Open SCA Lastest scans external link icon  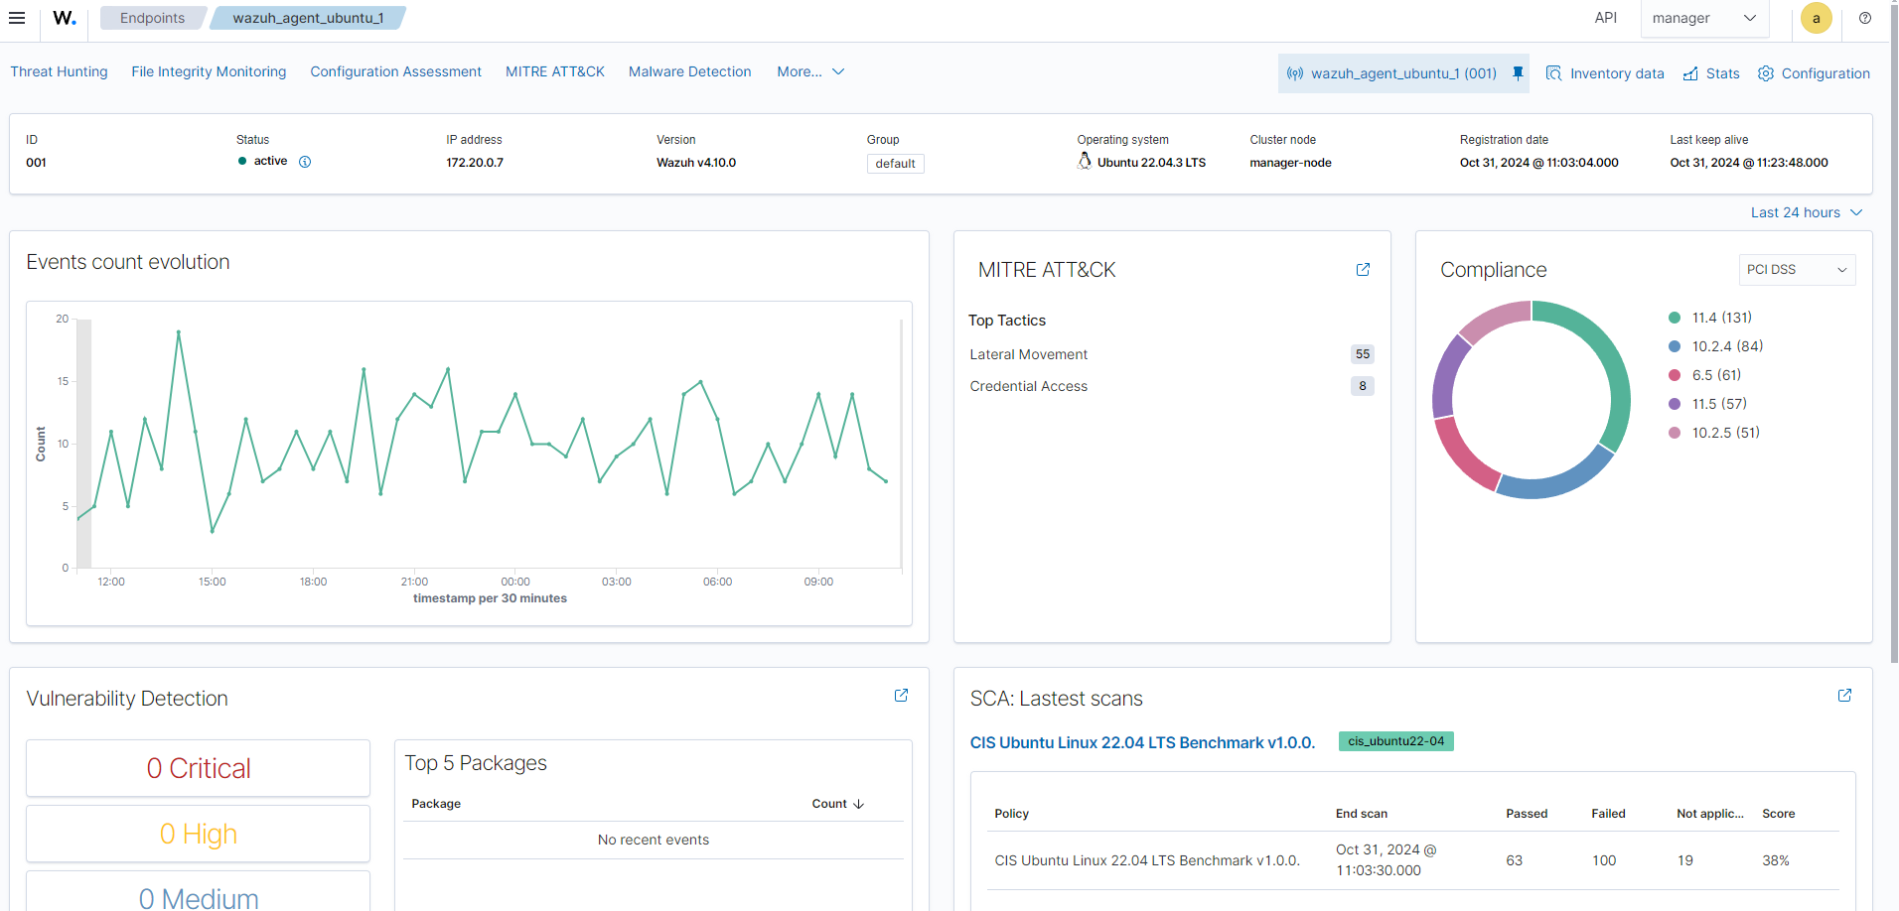[x=1844, y=696]
